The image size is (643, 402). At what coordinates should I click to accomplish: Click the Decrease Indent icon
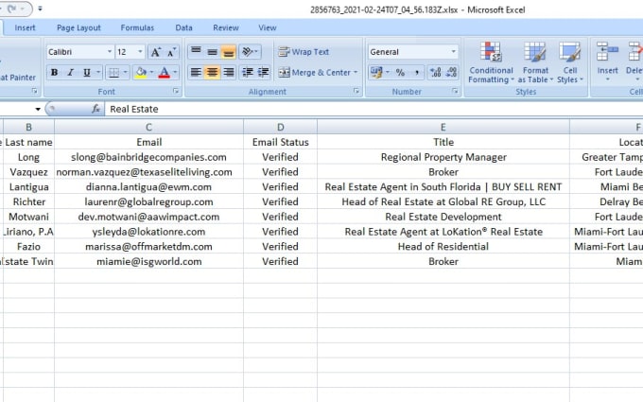coord(248,73)
